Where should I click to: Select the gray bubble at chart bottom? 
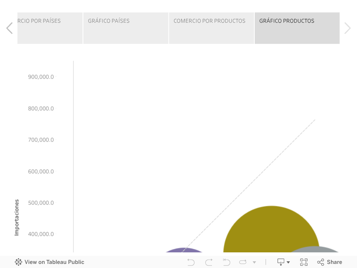coord(315,249)
